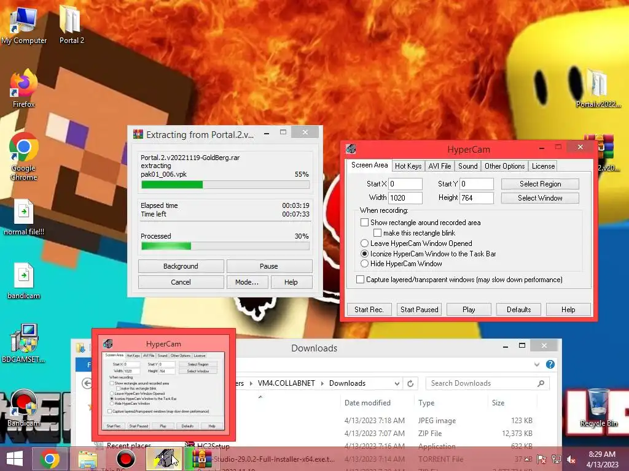Screen dimensions: 629x471
Task: Cancel the WinRAR extraction
Action: tap(181, 282)
